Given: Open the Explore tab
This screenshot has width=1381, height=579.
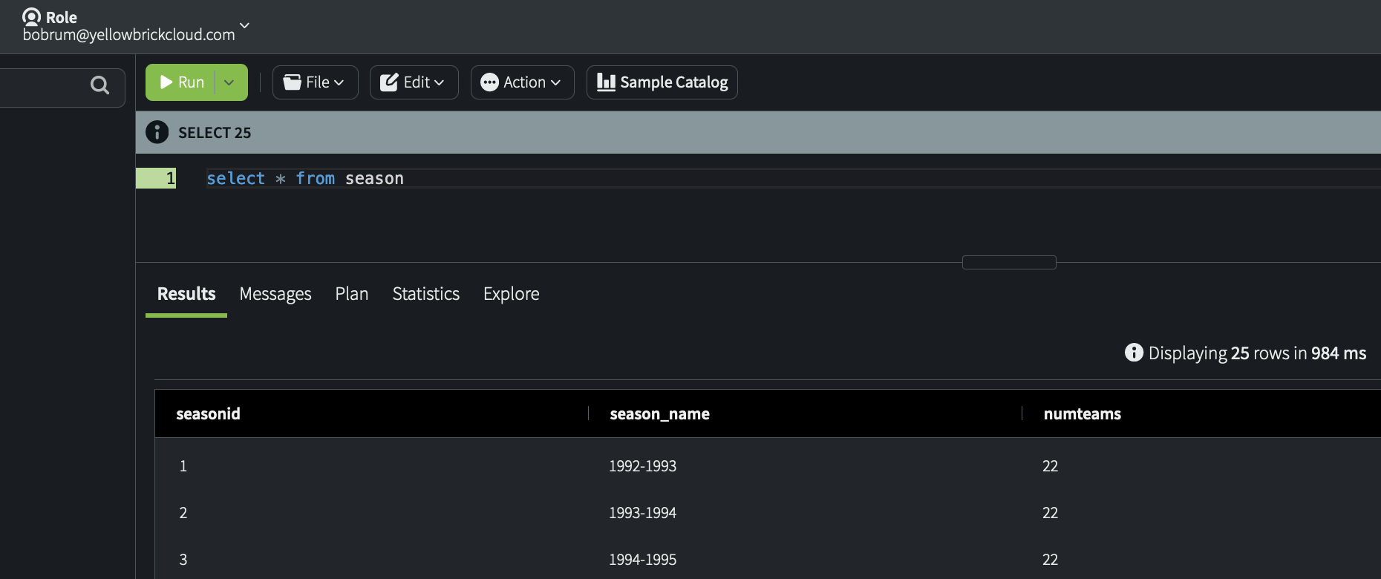Looking at the screenshot, I should pyautogui.click(x=511, y=294).
